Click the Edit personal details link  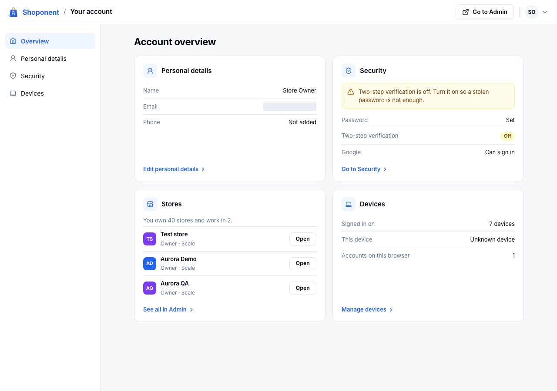174,169
